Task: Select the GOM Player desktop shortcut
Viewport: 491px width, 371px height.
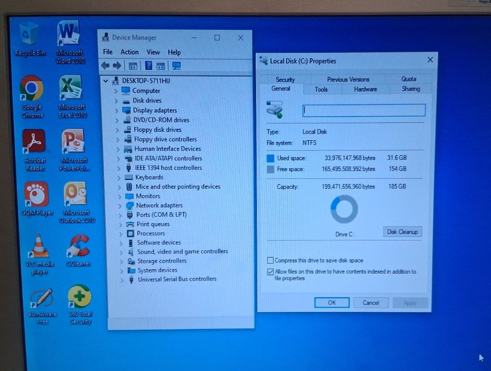Action: pyautogui.click(x=36, y=195)
